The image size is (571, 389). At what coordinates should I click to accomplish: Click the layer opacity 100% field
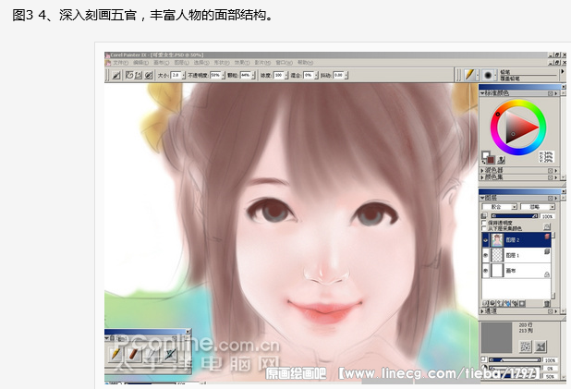(x=547, y=216)
